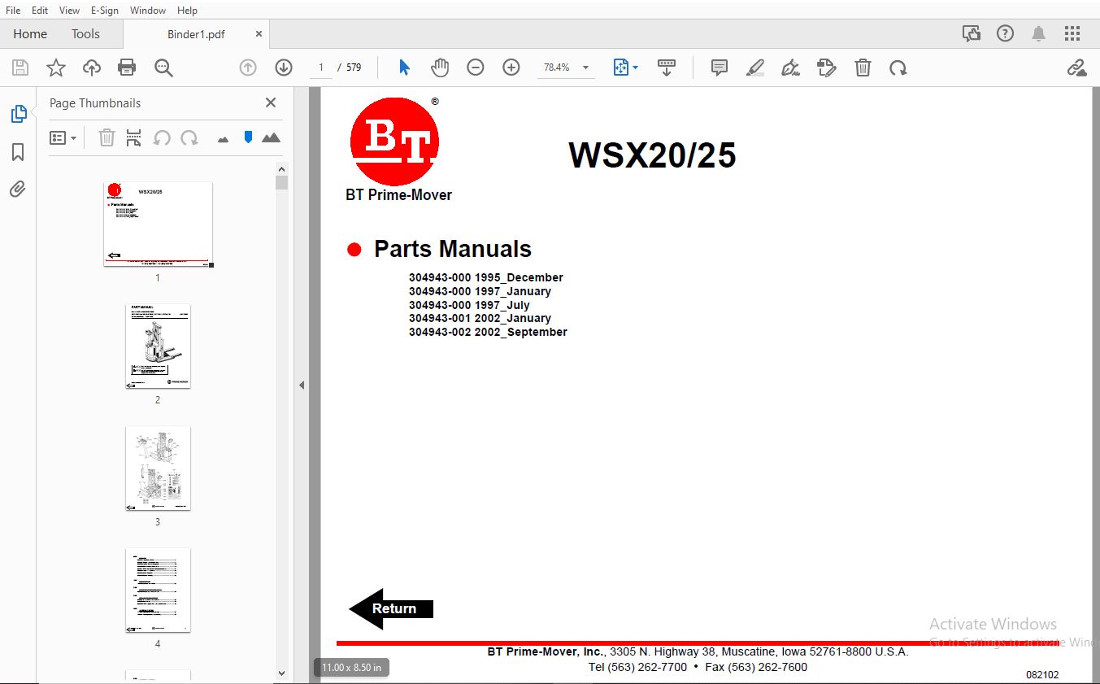Click the share link icon
Screen dimensions: 1100x684
1076,68
